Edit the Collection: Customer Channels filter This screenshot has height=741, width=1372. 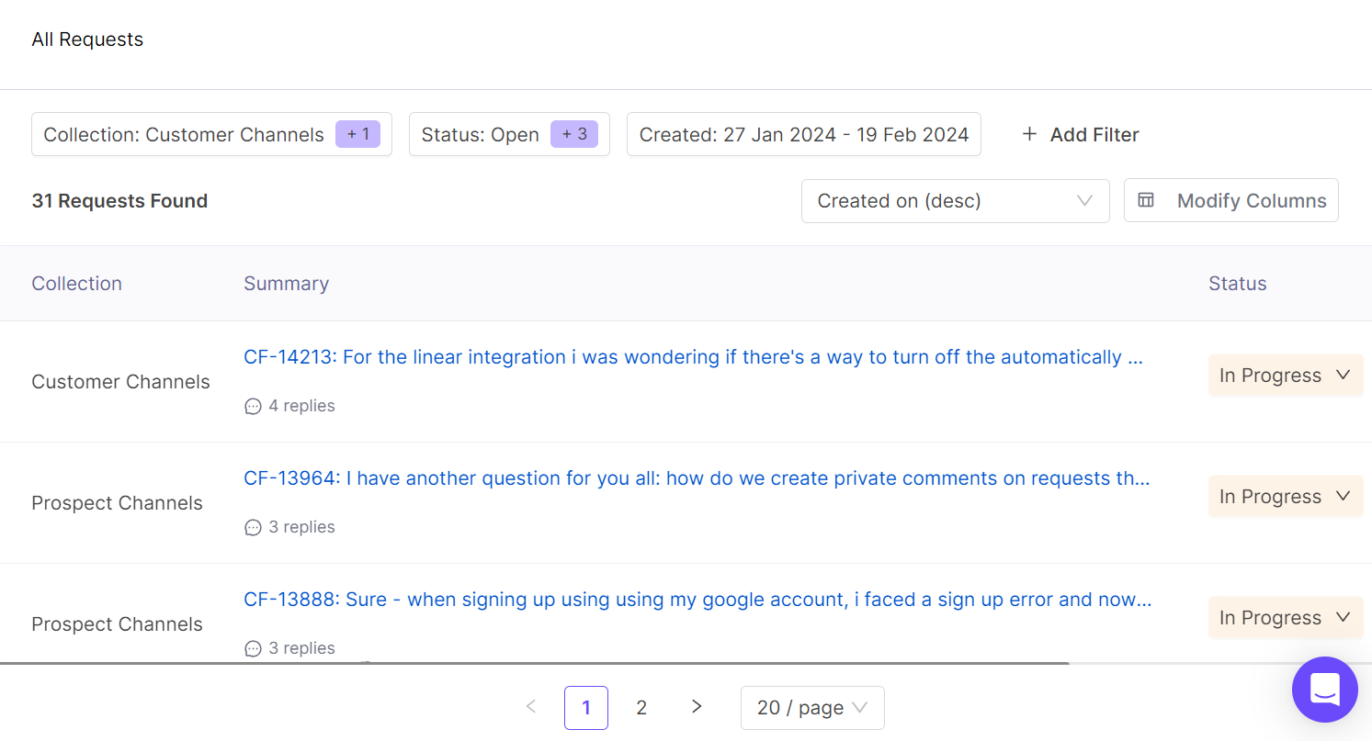[x=211, y=135]
